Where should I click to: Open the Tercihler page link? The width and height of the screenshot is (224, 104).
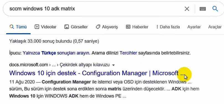point(128,53)
